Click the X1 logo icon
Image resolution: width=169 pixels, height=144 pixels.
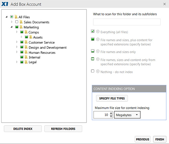click(5, 4)
